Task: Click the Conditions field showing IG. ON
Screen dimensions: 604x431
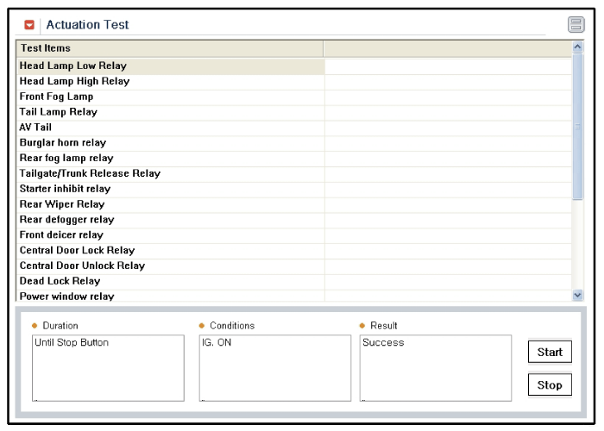Action: (275, 368)
